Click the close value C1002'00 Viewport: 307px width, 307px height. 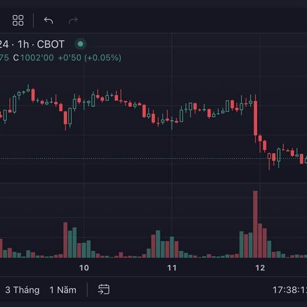(33, 58)
